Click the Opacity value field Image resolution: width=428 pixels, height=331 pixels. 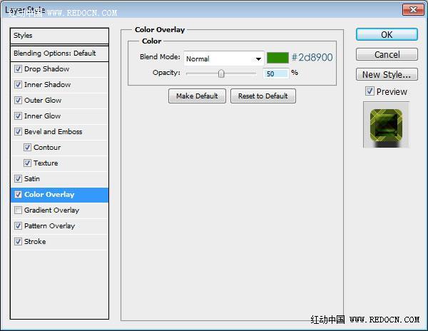[275, 73]
